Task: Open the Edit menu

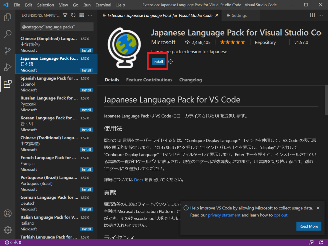Action: tap(28, 5)
